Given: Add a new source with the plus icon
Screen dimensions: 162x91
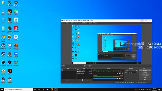Looking at the screenshot, I should (78, 80).
